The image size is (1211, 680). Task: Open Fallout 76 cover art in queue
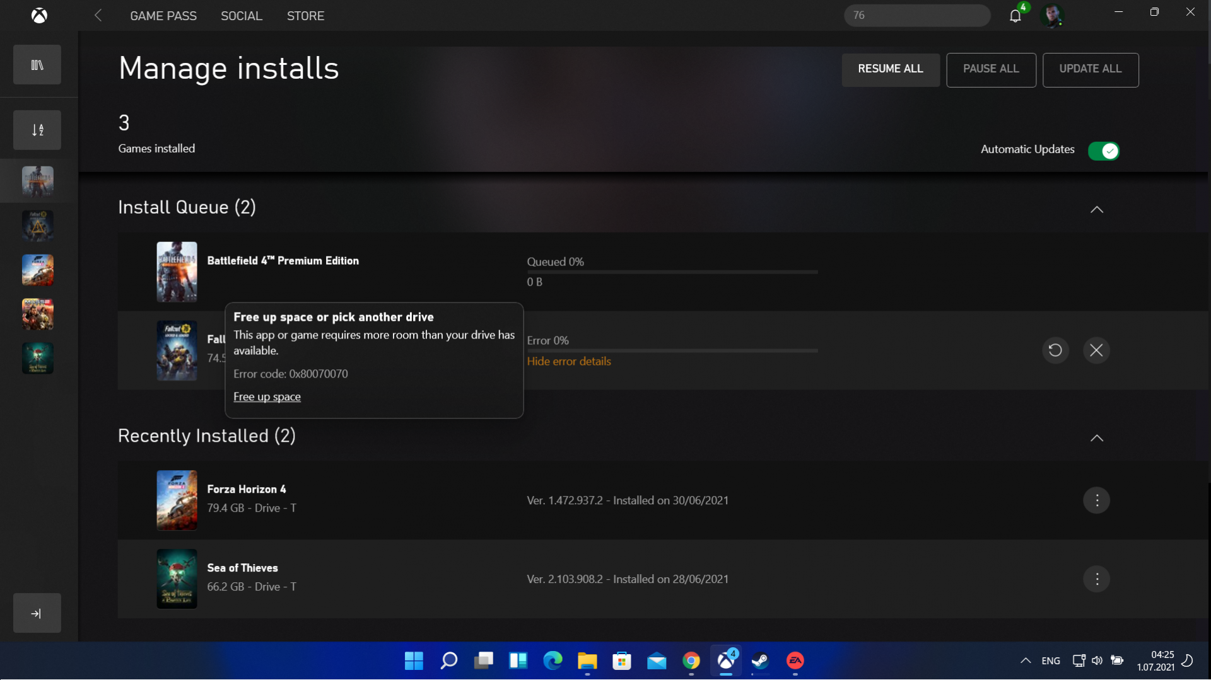click(177, 350)
